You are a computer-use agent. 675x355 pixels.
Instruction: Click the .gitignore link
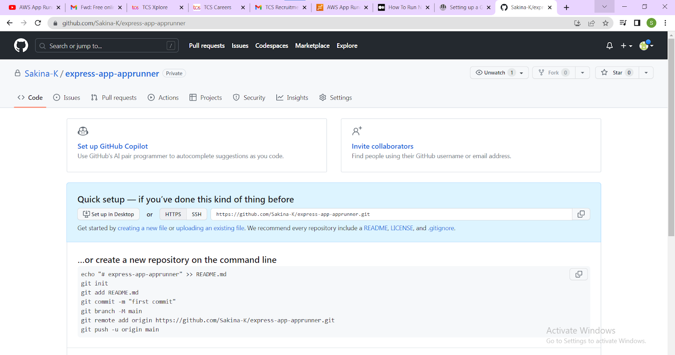point(441,228)
